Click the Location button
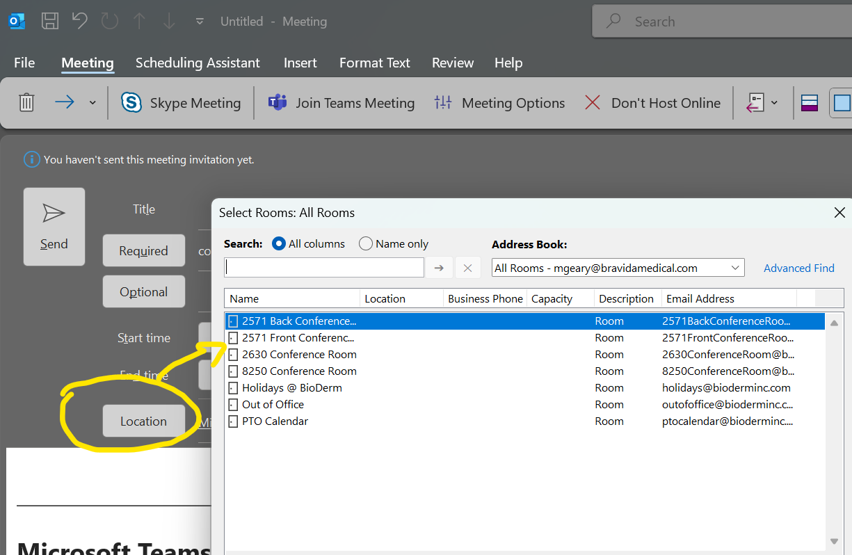 (x=143, y=421)
